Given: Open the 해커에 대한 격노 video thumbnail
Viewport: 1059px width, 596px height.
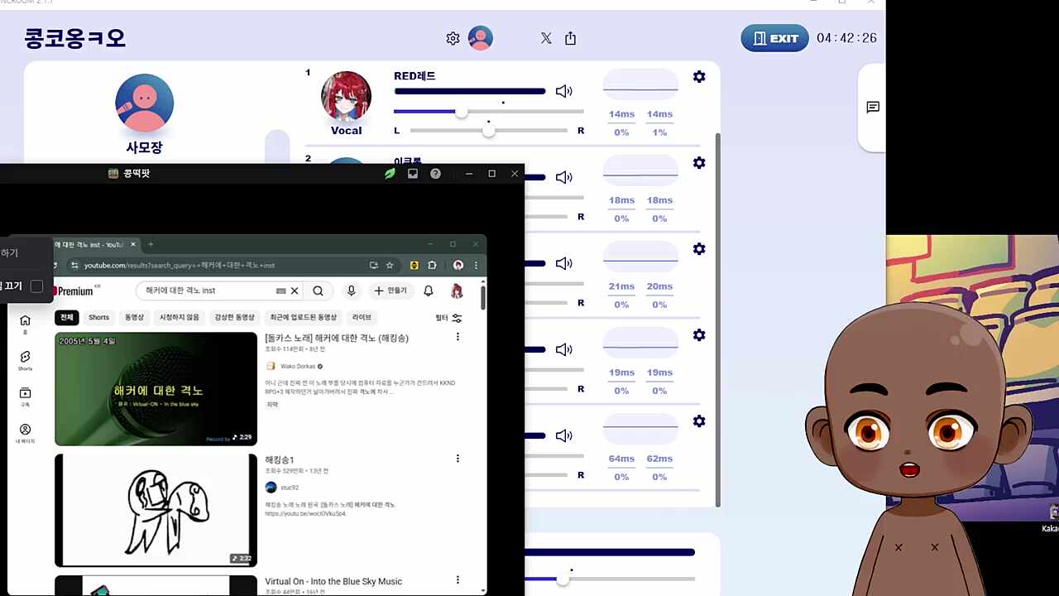Looking at the screenshot, I should pyautogui.click(x=156, y=389).
